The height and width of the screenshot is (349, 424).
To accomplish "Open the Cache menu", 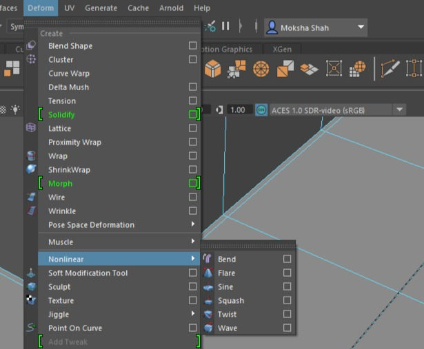I will click(x=138, y=8).
